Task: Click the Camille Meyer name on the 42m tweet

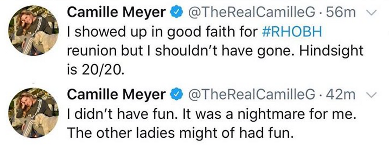Action: [x=117, y=94]
